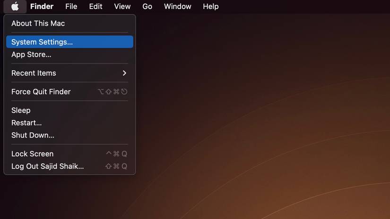Open the Finder menu in menu bar
The image size is (390, 219).
click(x=42, y=7)
